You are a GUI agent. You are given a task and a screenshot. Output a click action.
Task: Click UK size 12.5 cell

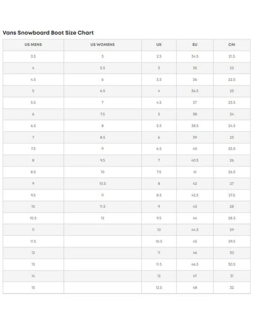pyautogui.click(x=159, y=287)
